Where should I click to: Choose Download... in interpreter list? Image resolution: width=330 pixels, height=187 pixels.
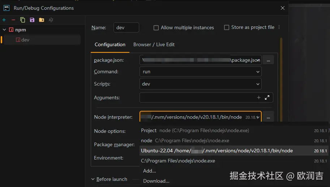pos(156,181)
